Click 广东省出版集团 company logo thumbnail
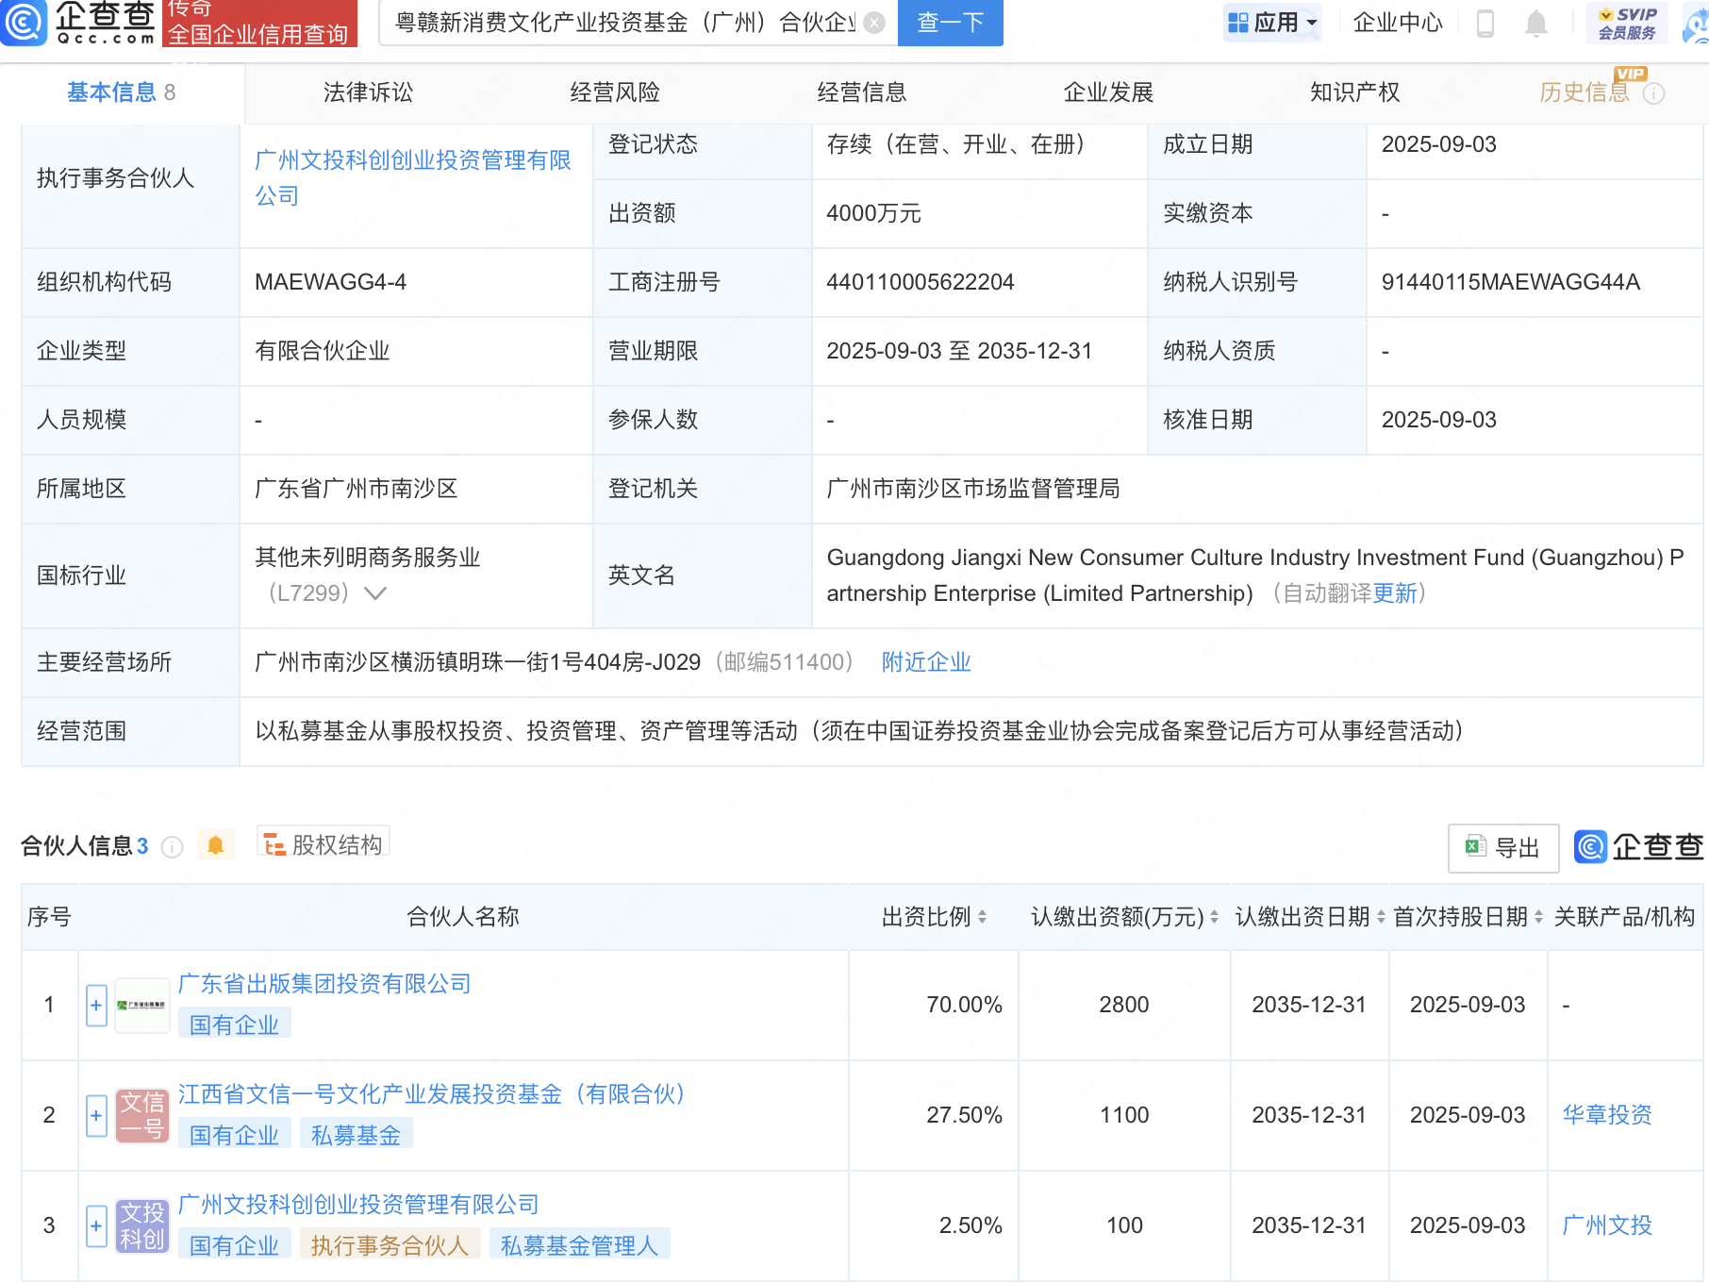This screenshot has height=1283, width=1709. coord(141,1006)
